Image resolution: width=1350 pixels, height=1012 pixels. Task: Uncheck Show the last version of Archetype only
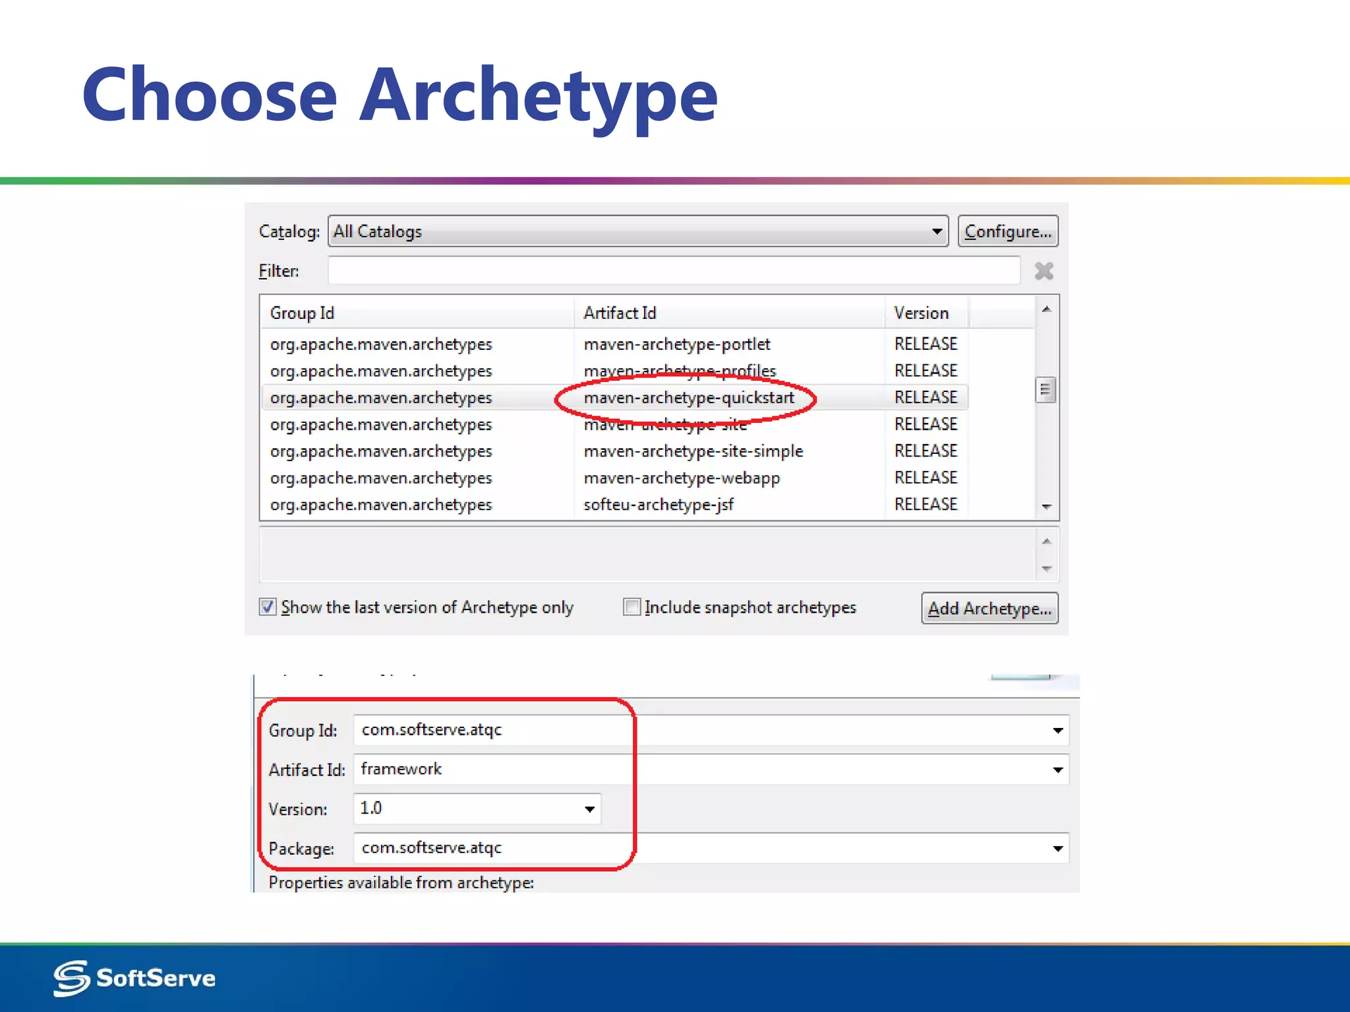(x=268, y=607)
